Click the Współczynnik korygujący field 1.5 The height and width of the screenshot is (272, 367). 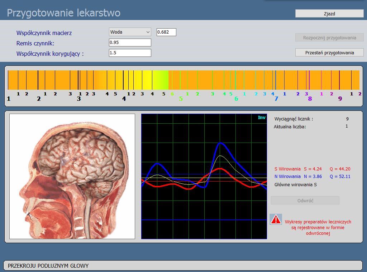[x=130, y=53]
